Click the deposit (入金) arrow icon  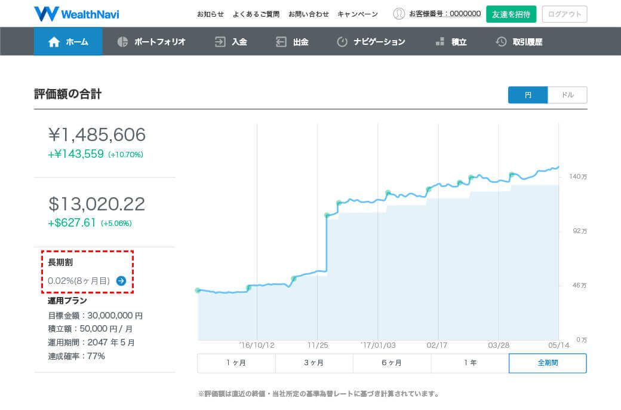(220, 42)
